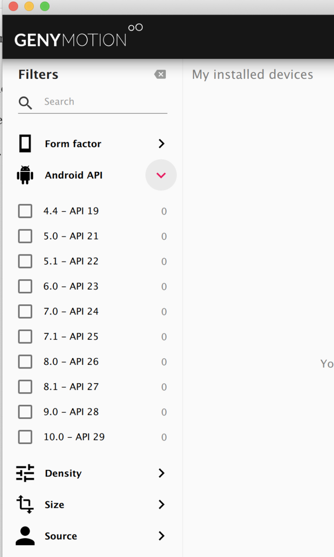Collapse the Android API section
Viewport: 334px width, 557px height.
pyautogui.click(x=161, y=175)
